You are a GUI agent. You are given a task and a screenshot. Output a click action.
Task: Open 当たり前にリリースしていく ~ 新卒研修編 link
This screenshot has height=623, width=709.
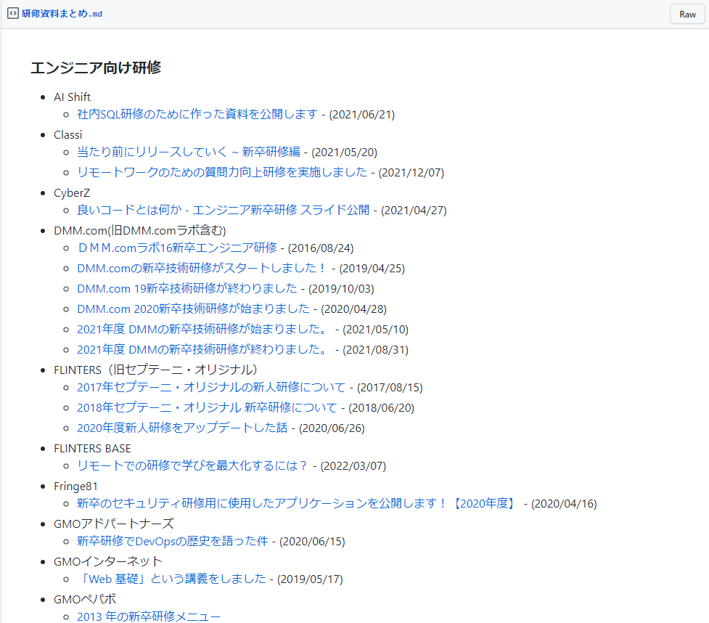click(x=189, y=152)
